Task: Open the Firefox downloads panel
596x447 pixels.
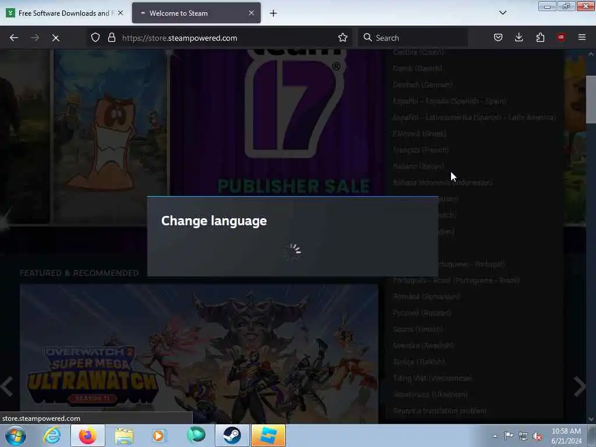Action: [519, 37]
